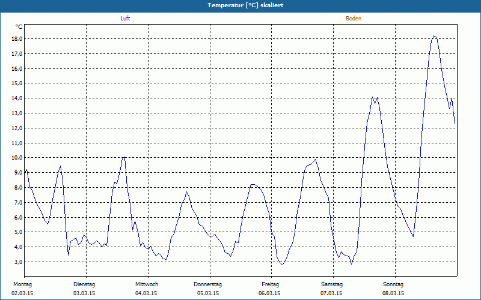Click the 14,0 y-axis value

click(17, 98)
